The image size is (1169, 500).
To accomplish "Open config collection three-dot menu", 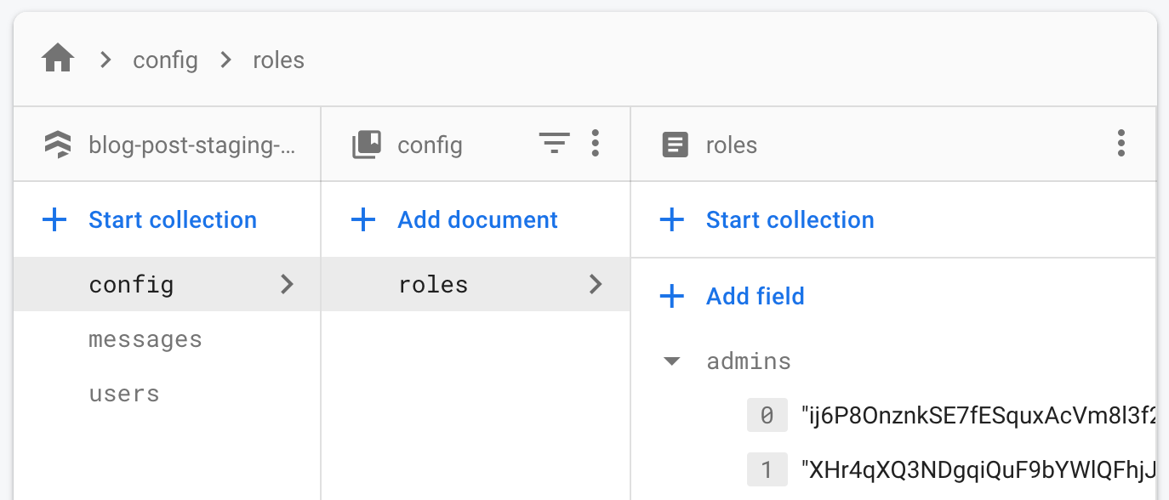I will pyautogui.click(x=595, y=144).
